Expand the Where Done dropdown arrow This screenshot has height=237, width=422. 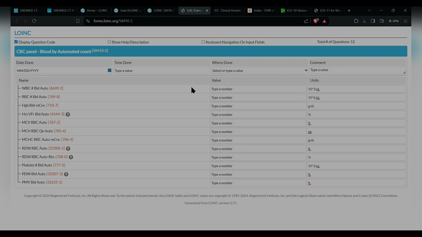306,70
